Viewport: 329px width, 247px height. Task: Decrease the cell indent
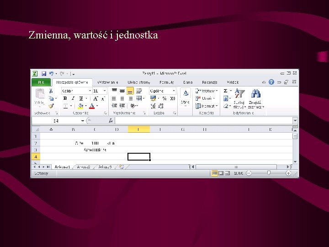(114, 106)
